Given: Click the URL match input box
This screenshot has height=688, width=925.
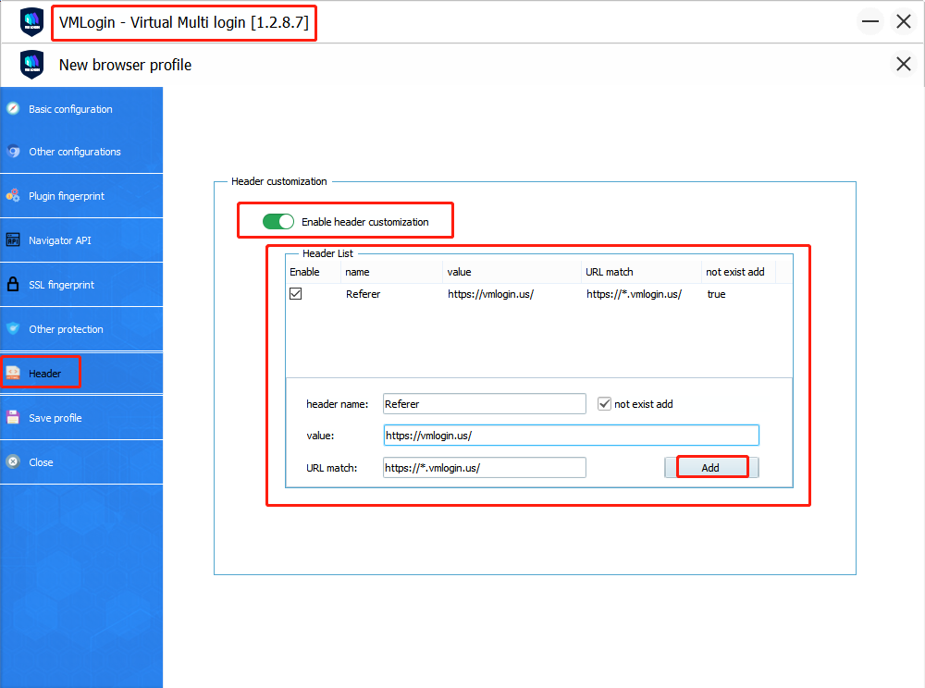Looking at the screenshot, I should [x=484, y=468].
